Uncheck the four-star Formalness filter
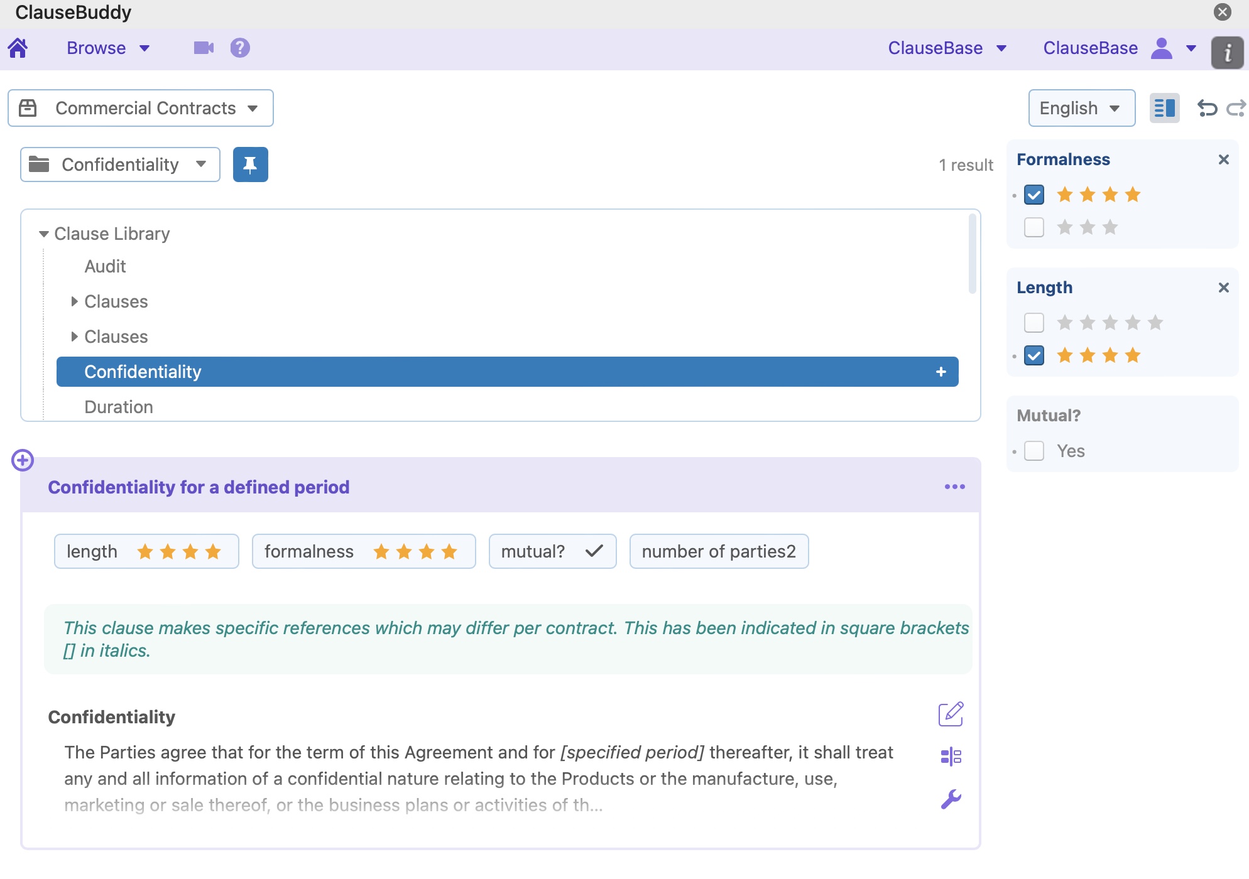This screenshot has width=1249, height=879. pyautogui.click(x=1034, y=195)
